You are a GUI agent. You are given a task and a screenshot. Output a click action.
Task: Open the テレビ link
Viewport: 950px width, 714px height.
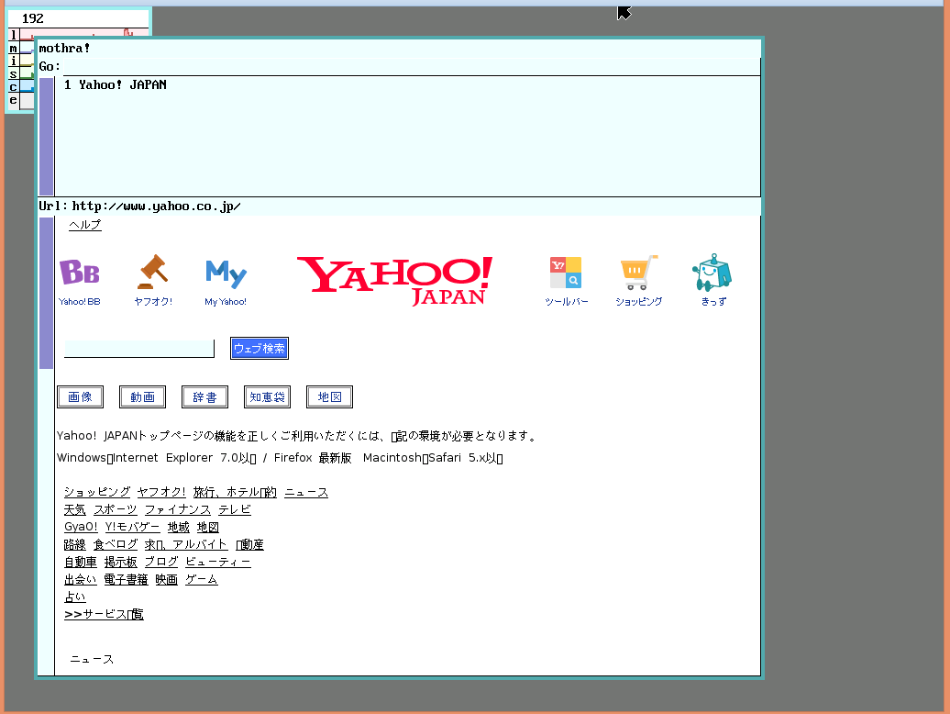[x=235, y=509]
